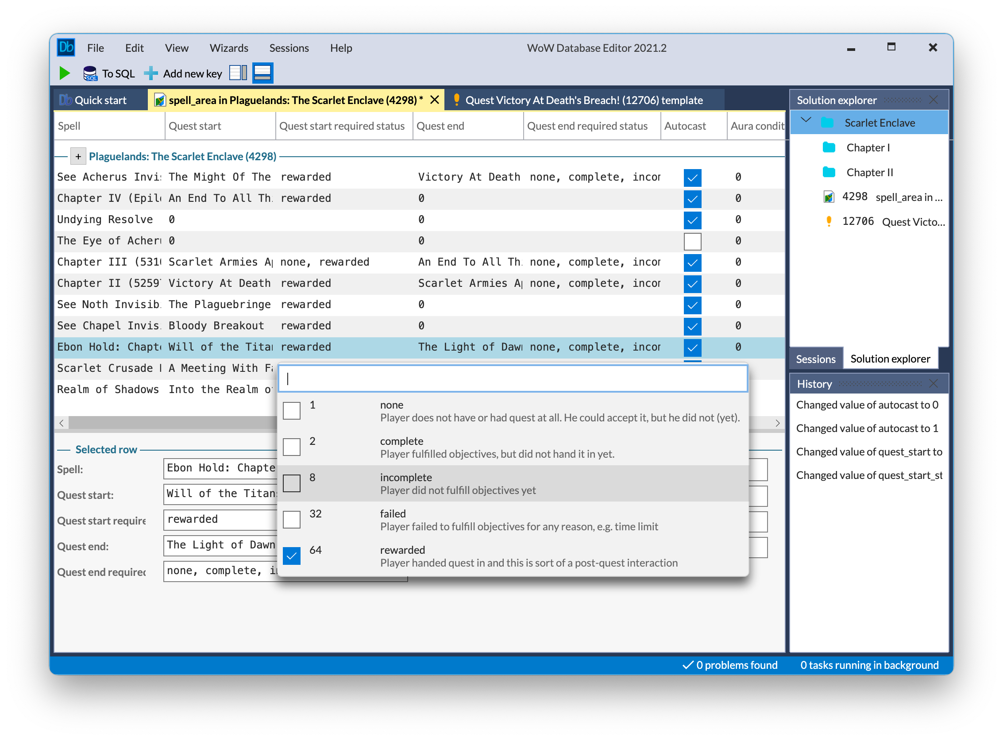The image size is (1003, 741).
Task: Close the spell_area tab with X icon
Action: [434, 100]
